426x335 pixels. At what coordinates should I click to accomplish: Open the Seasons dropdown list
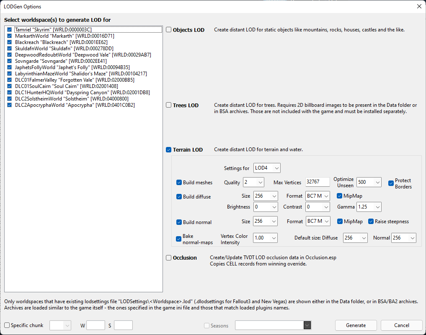coord(307,325)
